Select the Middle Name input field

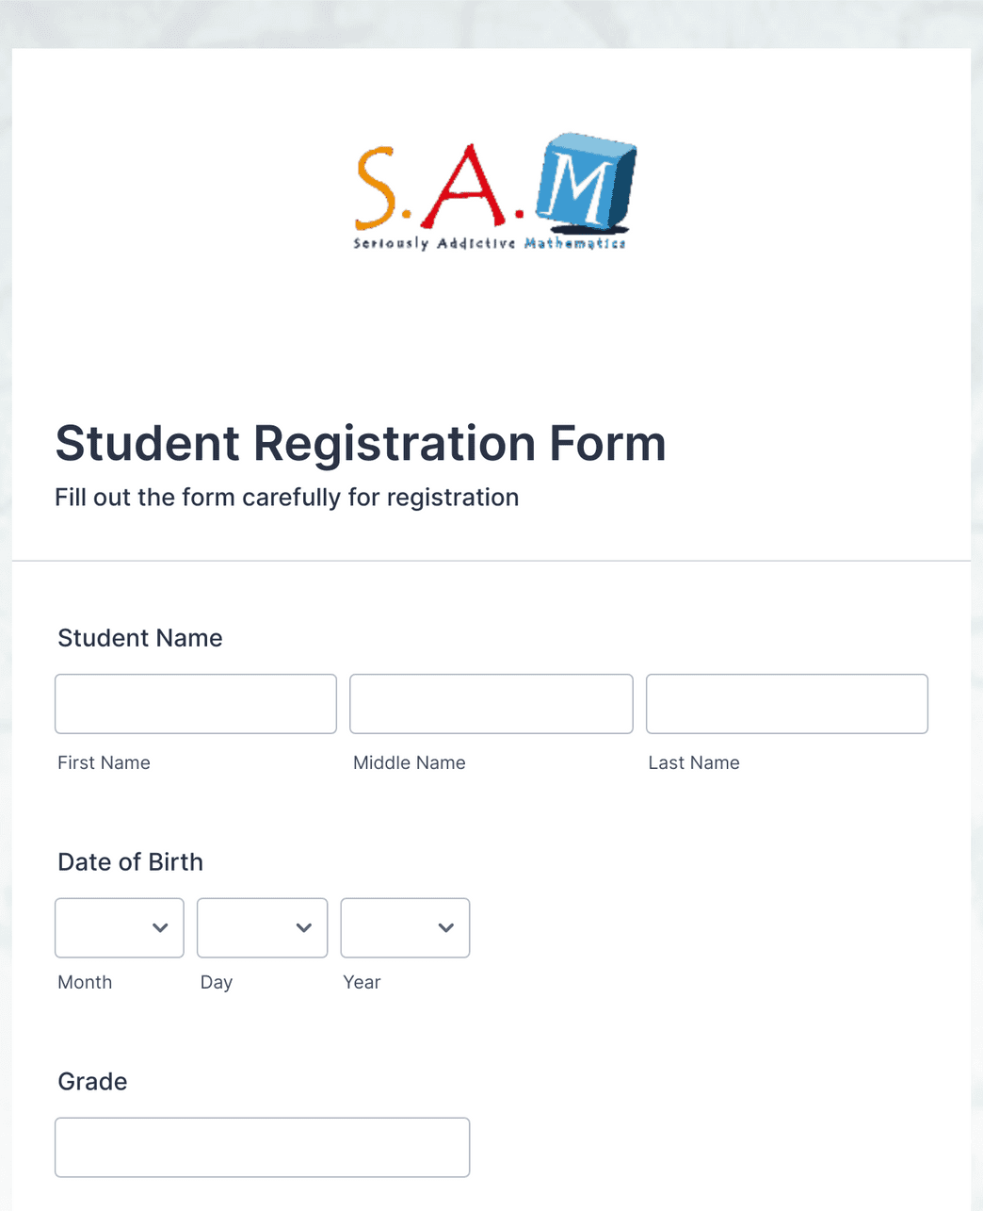(491, 703)
